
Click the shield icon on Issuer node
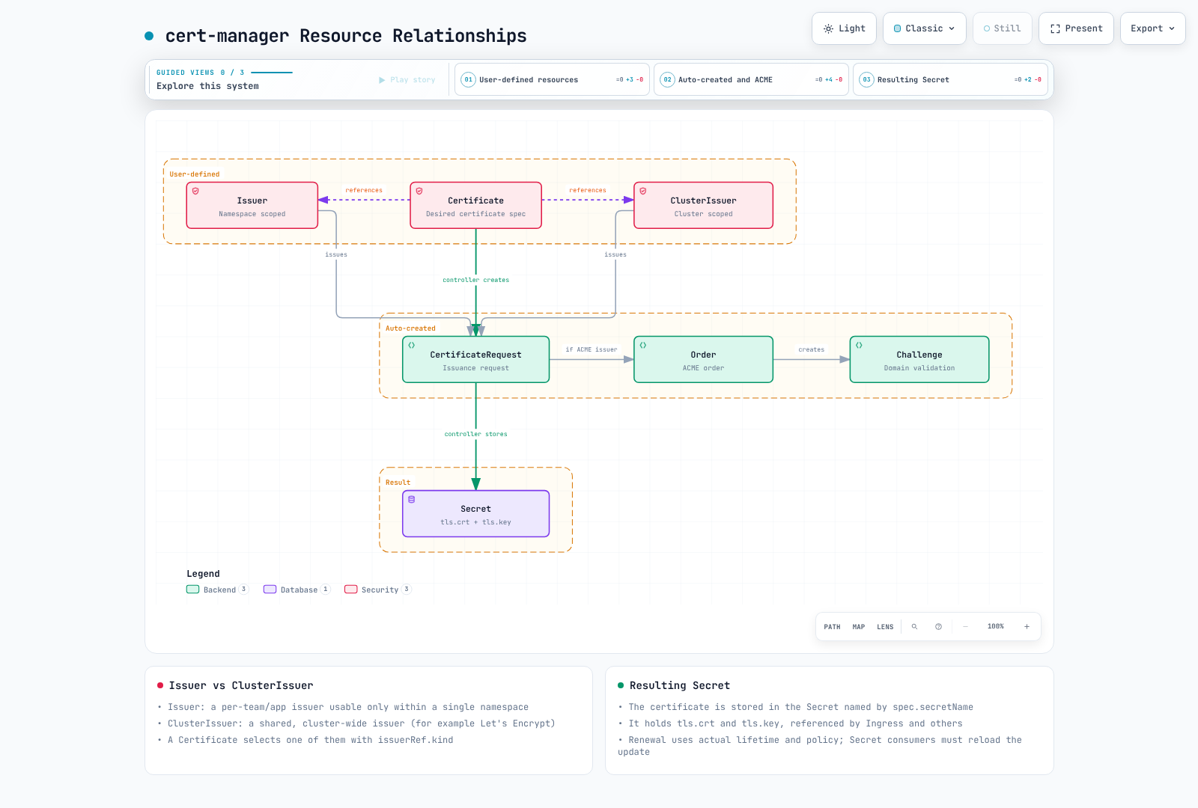click(195, 191)
